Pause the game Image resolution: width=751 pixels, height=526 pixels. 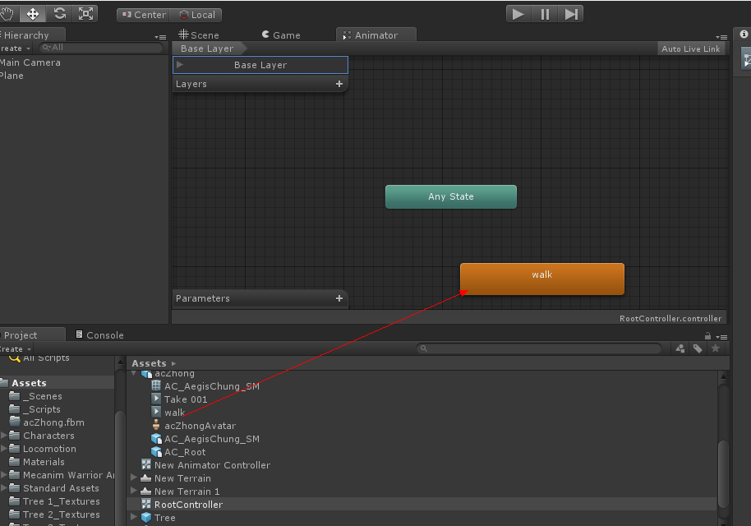pyautogui.click(x=545, y=14)
